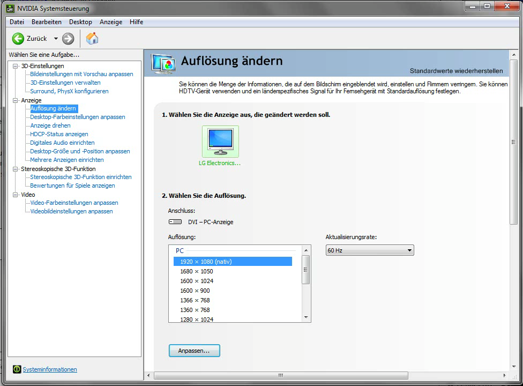The height and width of the screenshot is (386, 523).
Task: Click the Auflösung ändern header icon
Action: click(163, 63)
